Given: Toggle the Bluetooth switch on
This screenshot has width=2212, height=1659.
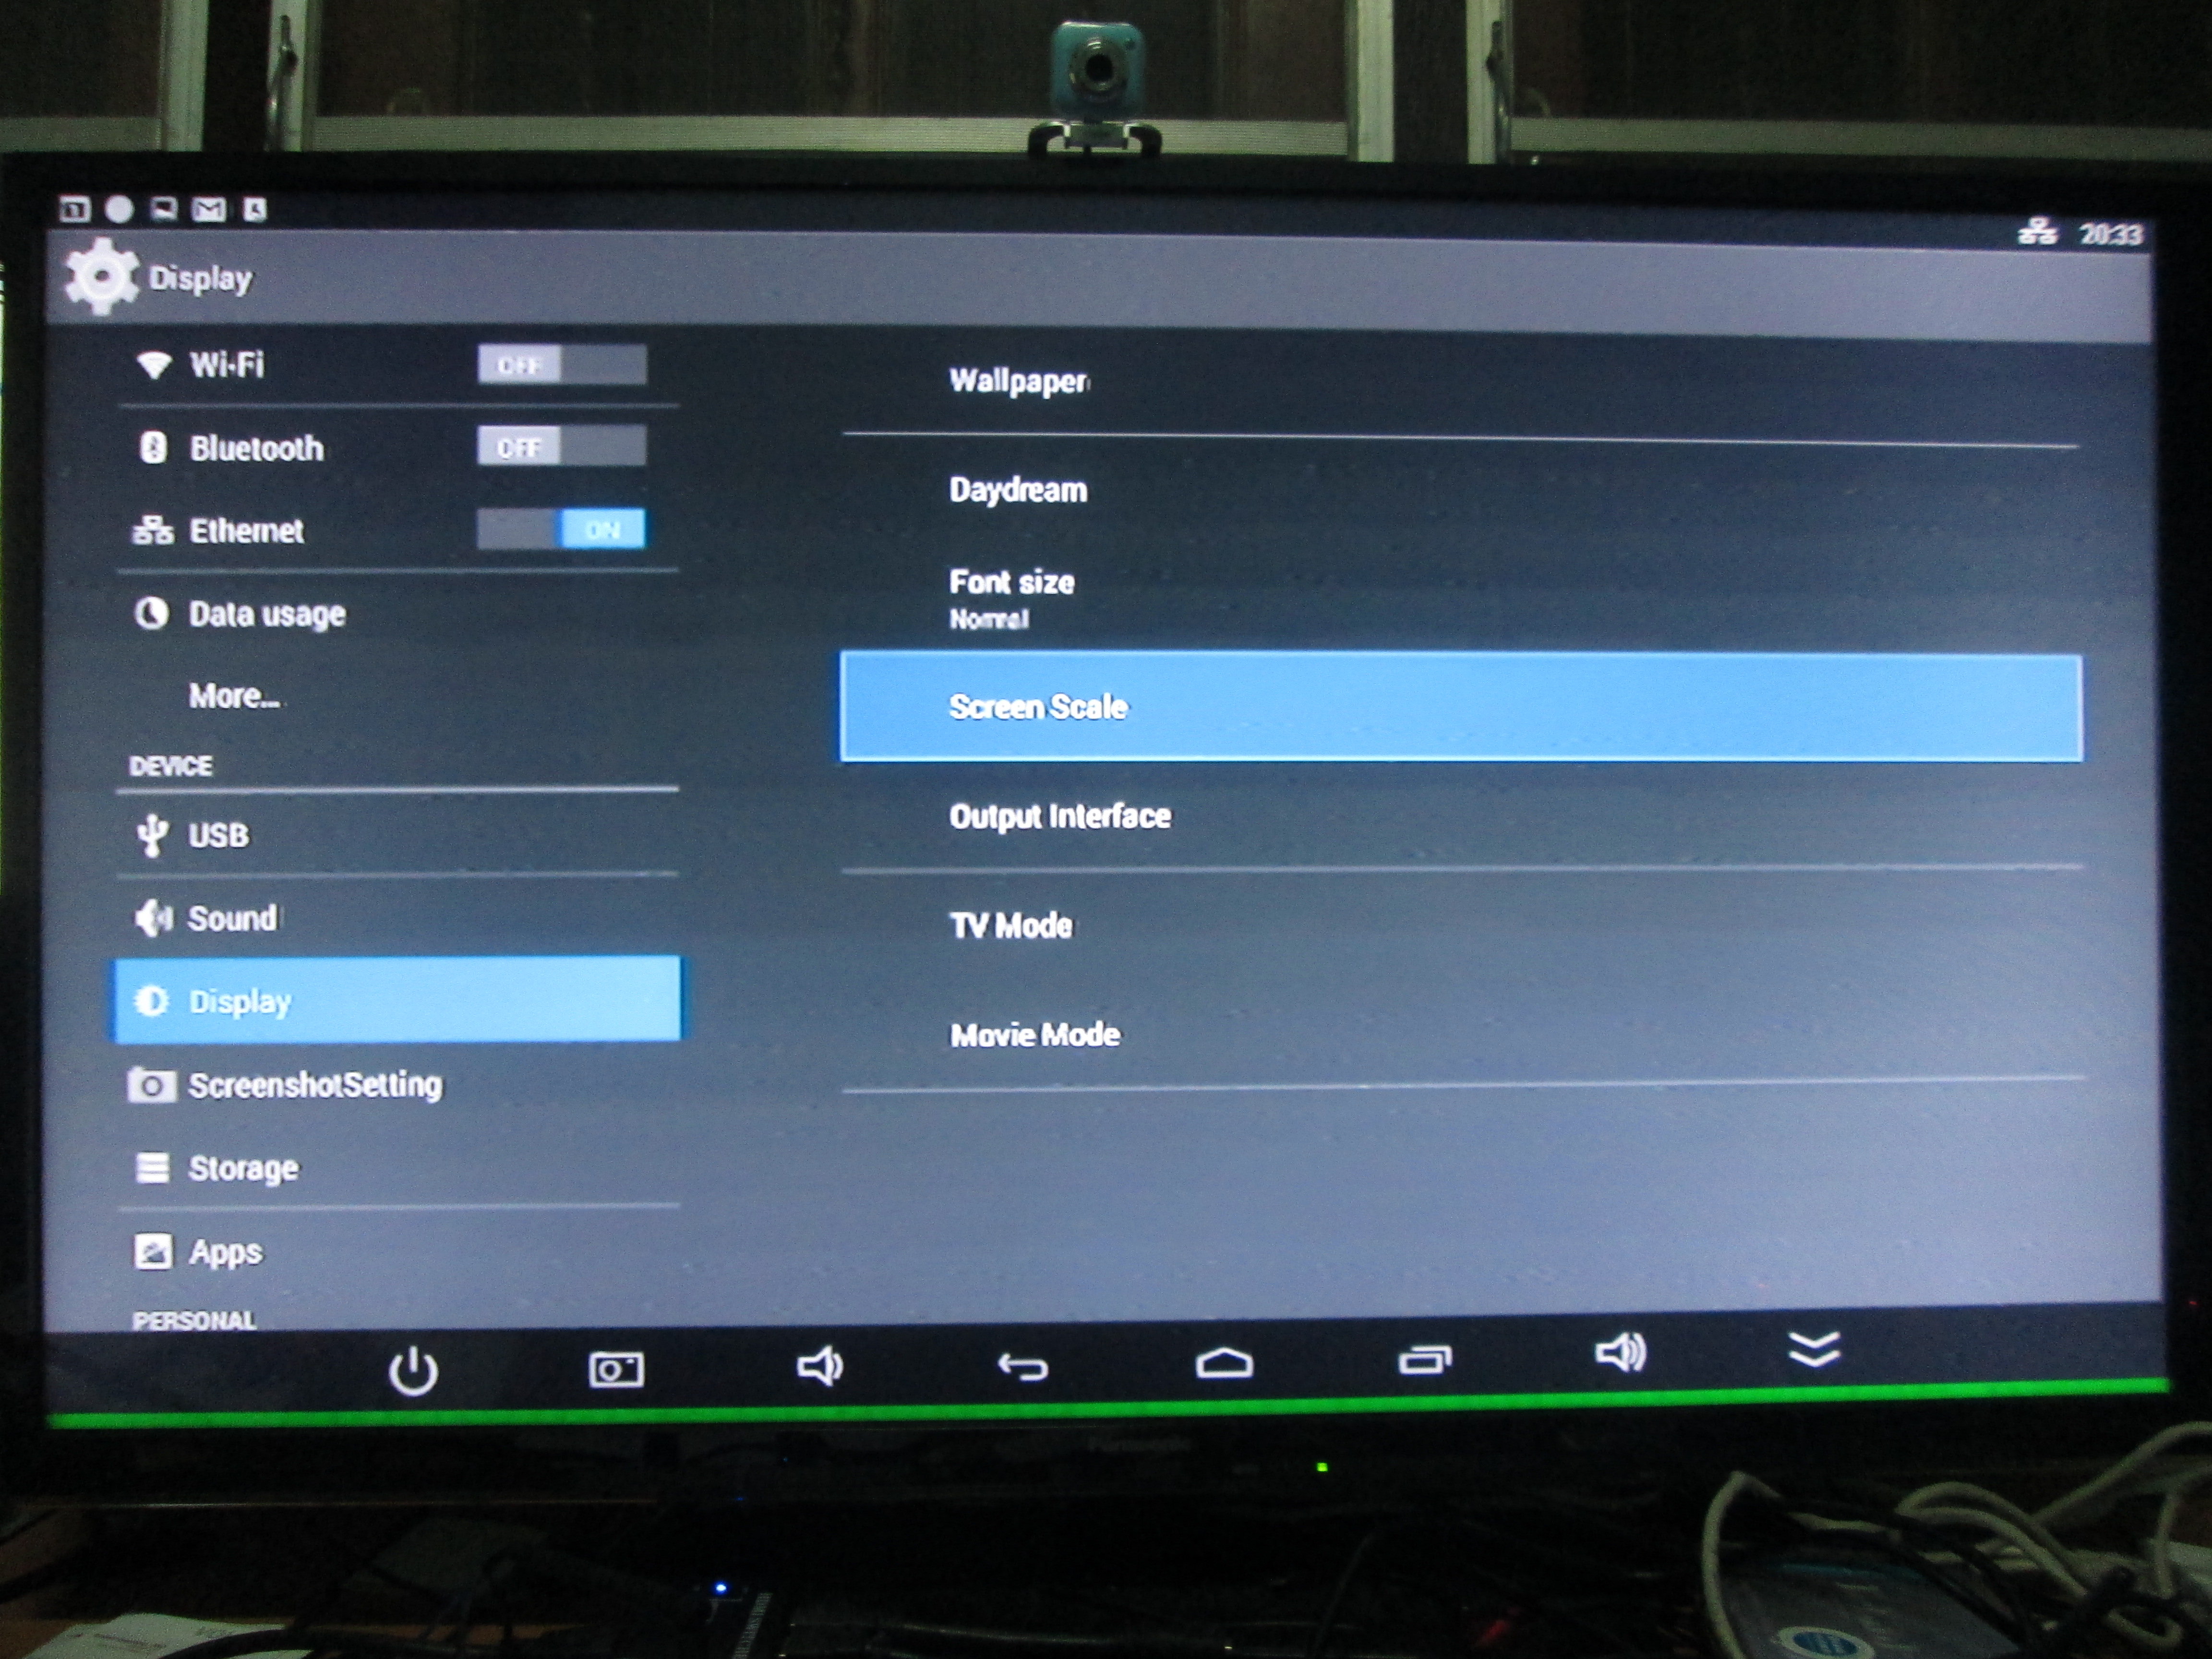Looking at the screenshot, I should (x=561, y=446).
